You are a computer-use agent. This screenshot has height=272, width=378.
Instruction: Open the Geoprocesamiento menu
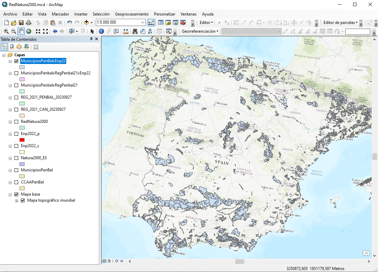point(131,14)
